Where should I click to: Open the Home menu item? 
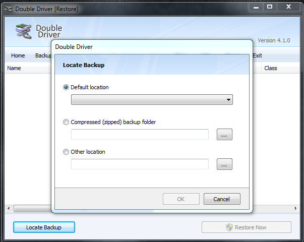(18, 55)
